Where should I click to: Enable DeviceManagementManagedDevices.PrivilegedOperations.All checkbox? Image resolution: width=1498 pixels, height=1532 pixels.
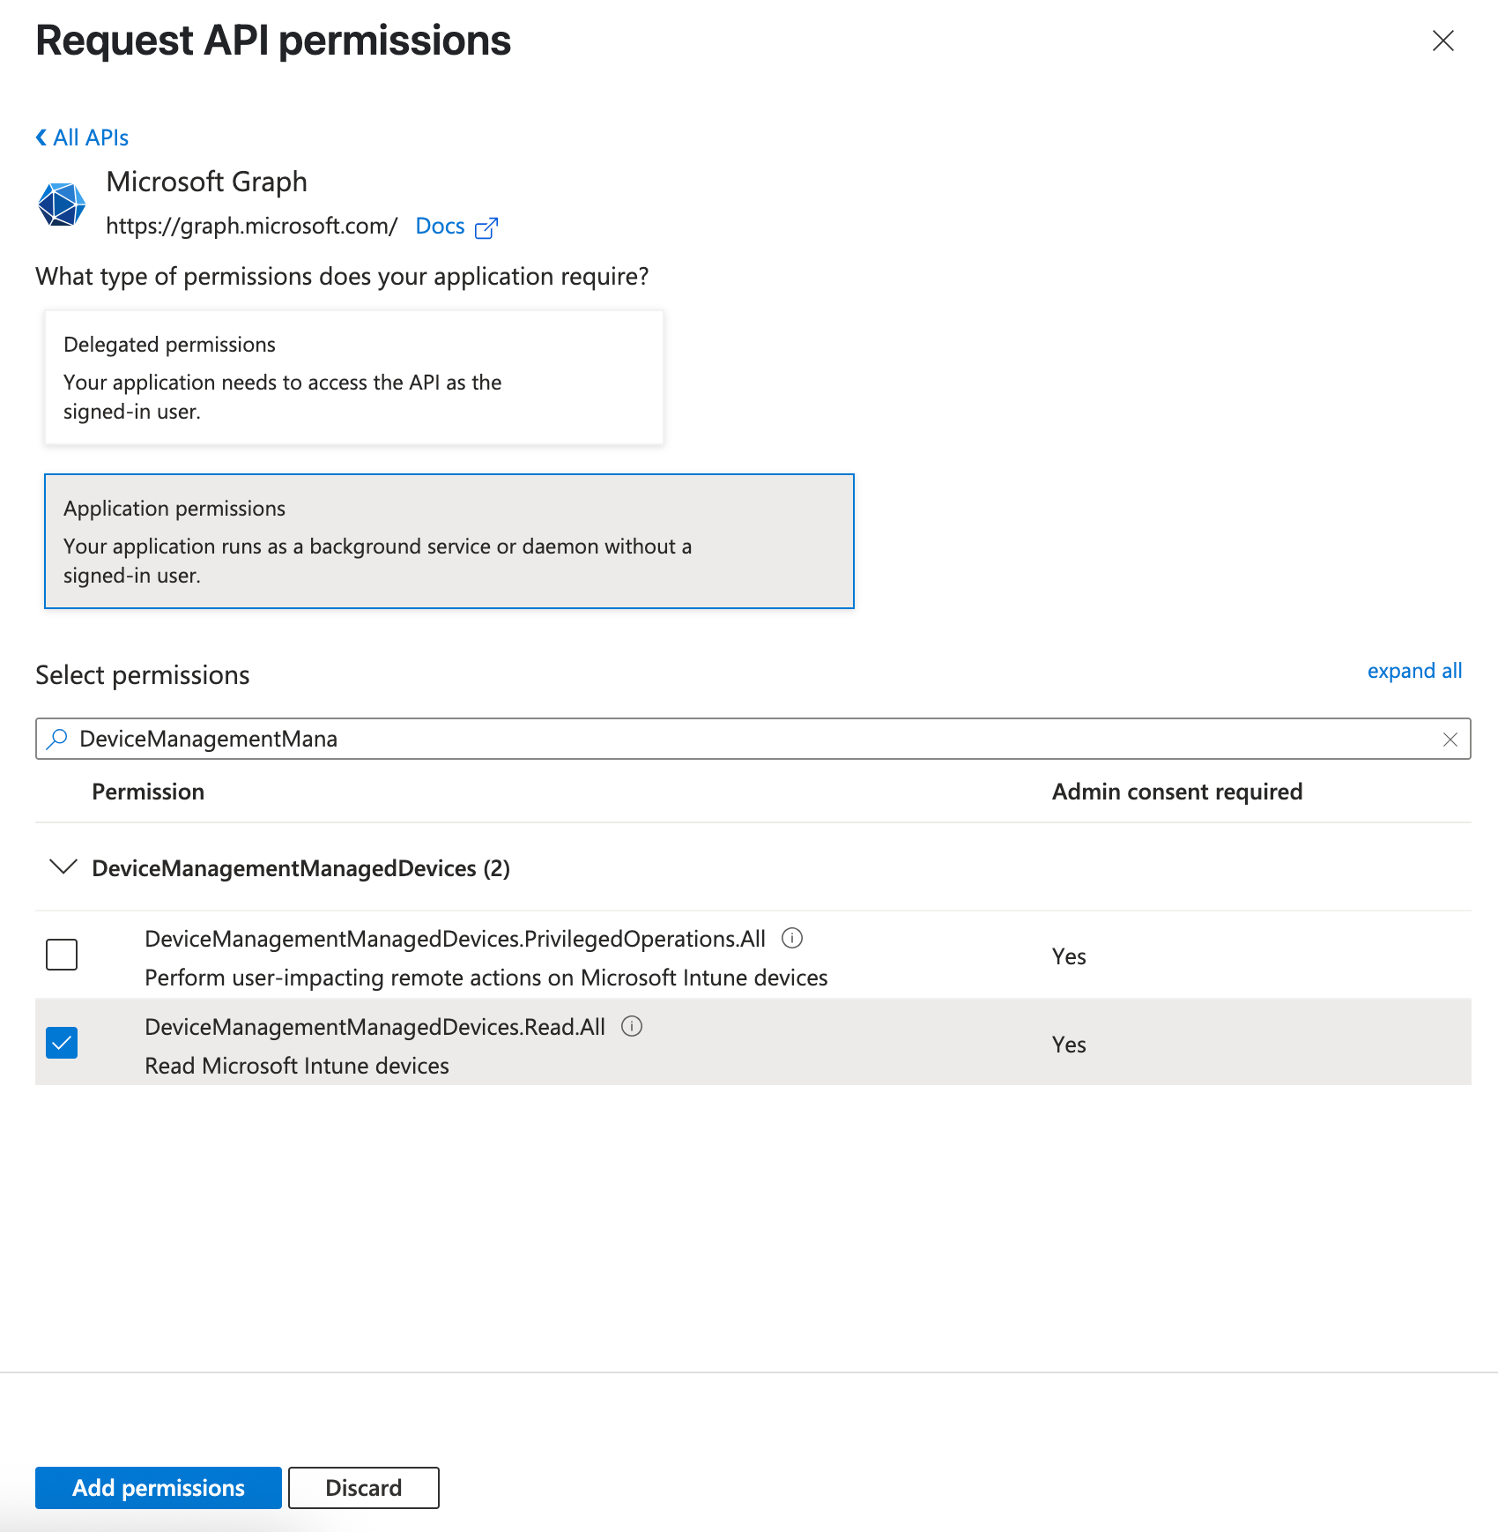(x=62, y=955)
